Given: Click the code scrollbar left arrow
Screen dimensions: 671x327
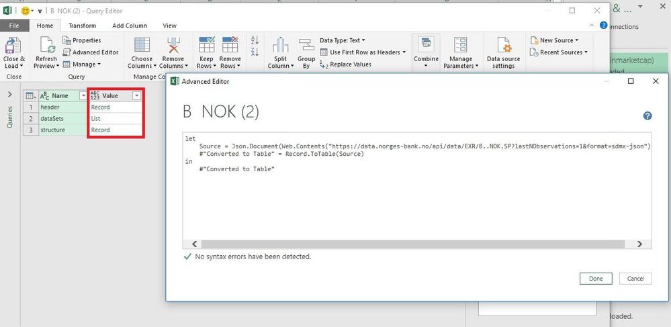Looking at the screenshot, I should point(194,244).
